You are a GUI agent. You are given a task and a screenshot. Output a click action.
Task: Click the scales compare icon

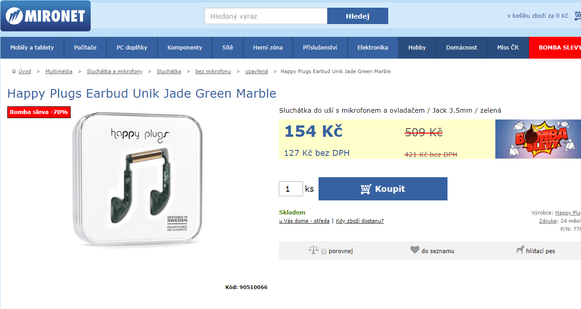click(313, 250)
